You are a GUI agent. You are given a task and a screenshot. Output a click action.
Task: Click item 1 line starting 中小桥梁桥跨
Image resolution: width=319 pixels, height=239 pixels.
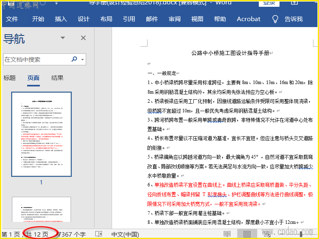point(230,82)
